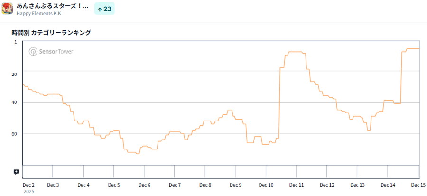The image size is (427, 196).
Task: Click the rank 20 y-axis label
Action: click(x=14, y=74)
